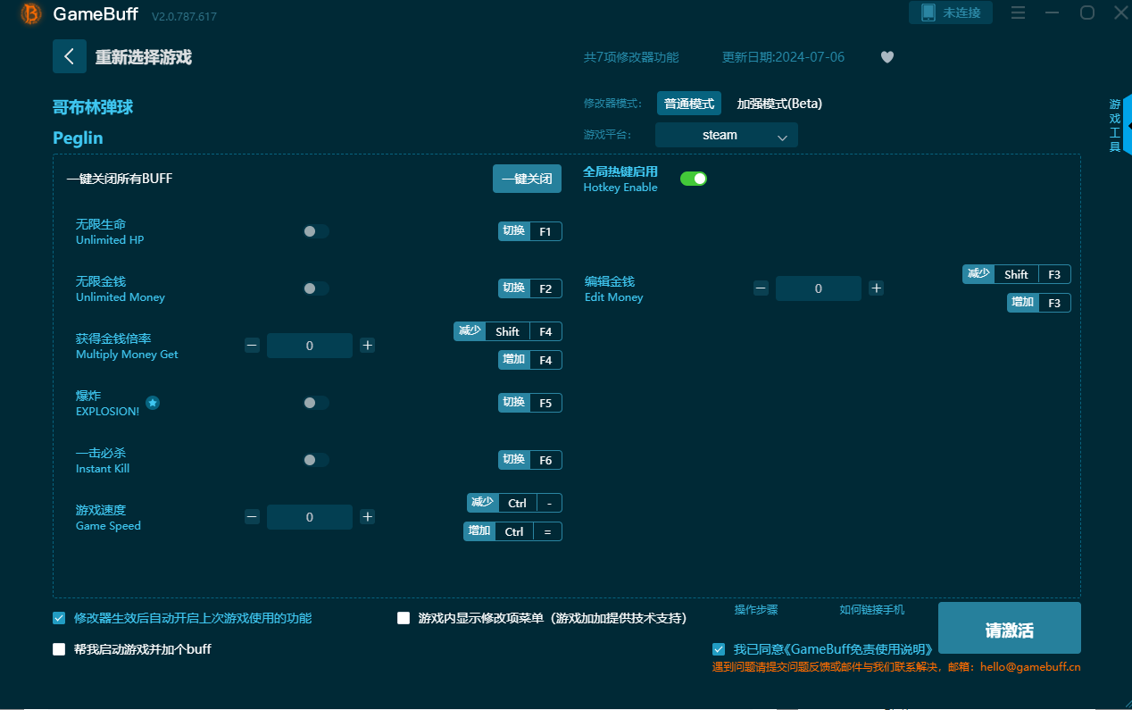Disable the global Hotkey Enable switch
The image size is (1132, 710).
point(694,179)
